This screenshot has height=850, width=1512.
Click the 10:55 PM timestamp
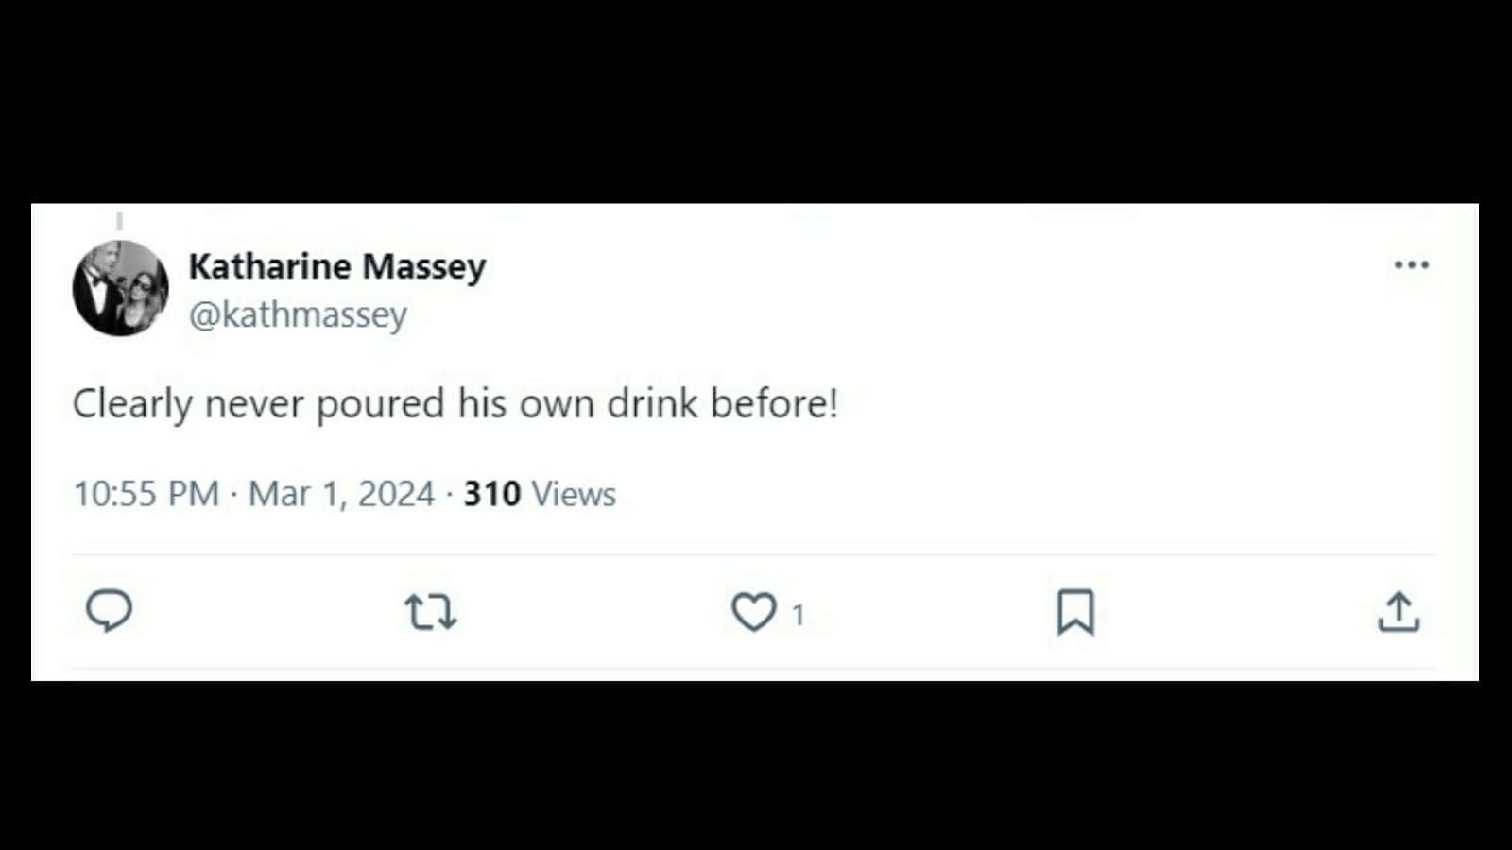146,494
